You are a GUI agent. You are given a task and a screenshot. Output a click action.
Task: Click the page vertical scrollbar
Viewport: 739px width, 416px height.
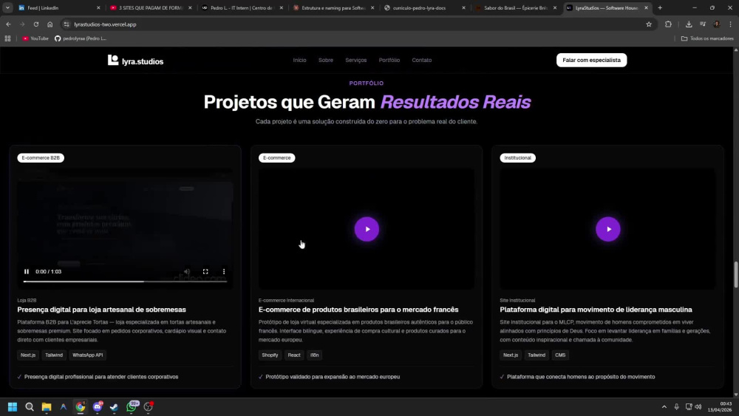(x=736, y=274)
